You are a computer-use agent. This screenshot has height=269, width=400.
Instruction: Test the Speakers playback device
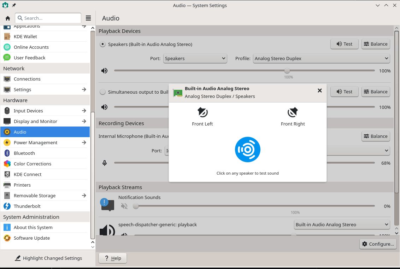pos(345,44)
